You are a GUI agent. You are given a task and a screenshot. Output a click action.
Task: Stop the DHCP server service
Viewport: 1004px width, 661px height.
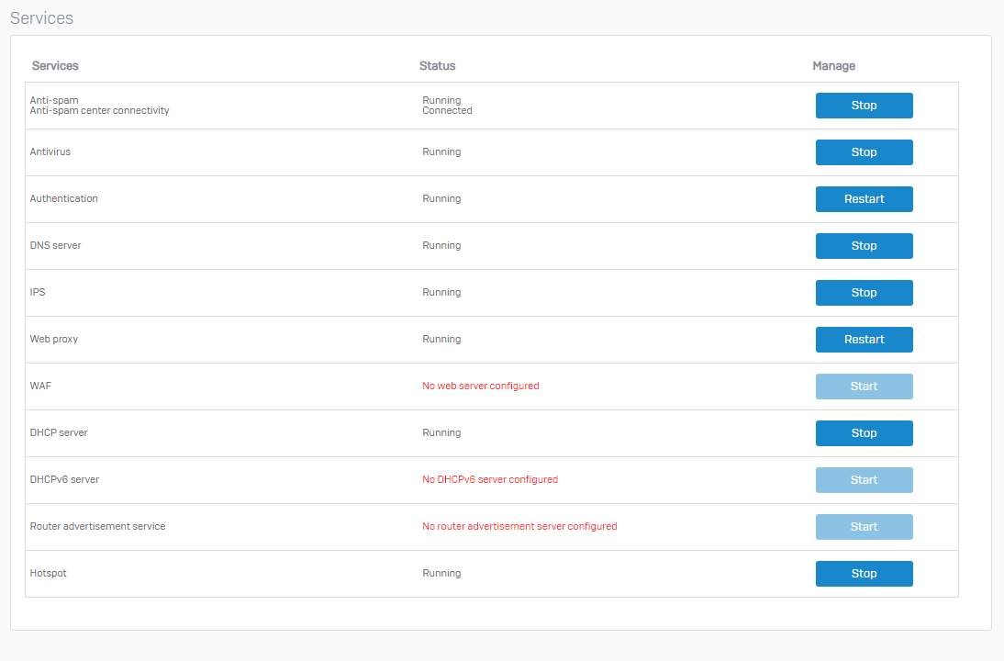864,433
